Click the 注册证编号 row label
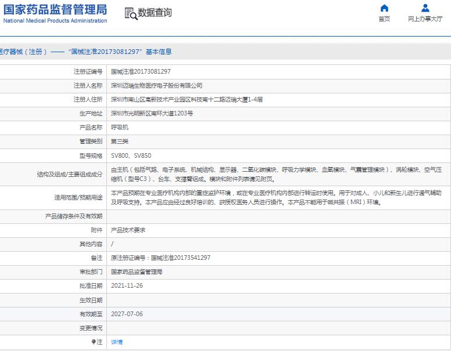This screenshot has height=355, width=451. (x=88, y=71)
